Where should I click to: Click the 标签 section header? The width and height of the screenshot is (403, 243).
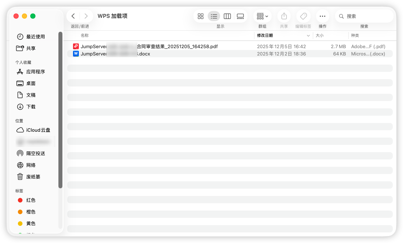click(x=19, y=191)
